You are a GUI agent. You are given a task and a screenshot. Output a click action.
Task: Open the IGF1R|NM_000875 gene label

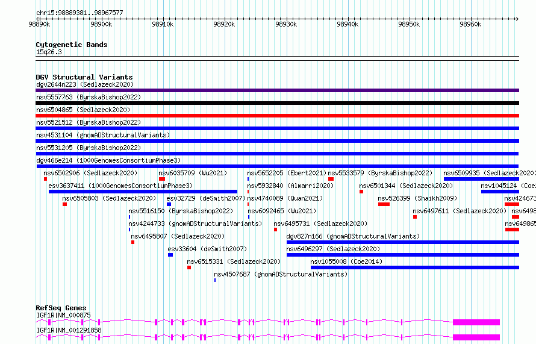tap(64, 315)
